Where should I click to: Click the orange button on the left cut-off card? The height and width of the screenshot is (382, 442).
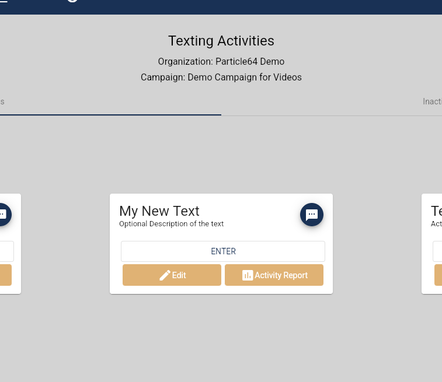[x=6, y=275]
